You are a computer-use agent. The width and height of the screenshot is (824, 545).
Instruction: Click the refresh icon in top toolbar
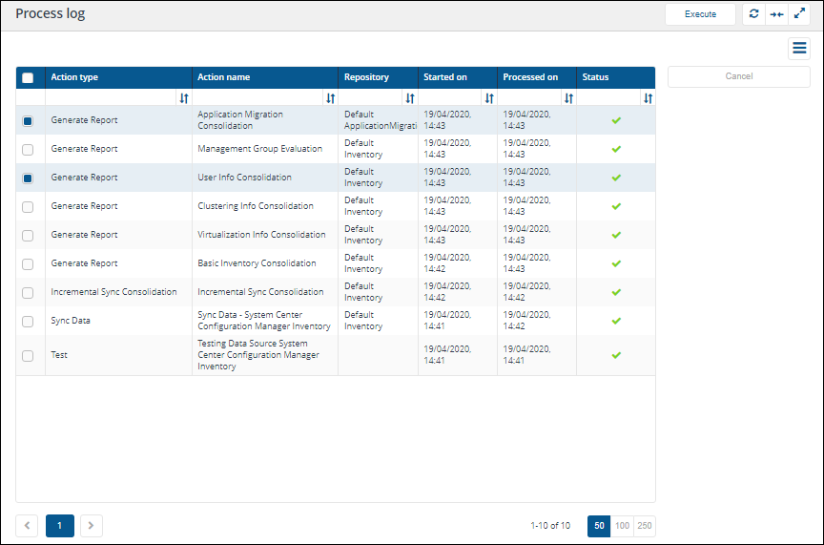pyautogui.click(x=753, y=14)
